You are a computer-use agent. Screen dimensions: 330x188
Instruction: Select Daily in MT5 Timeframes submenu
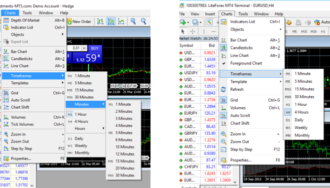coord(85,139)
